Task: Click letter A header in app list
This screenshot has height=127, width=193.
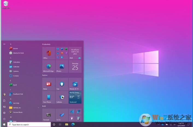Action: [11, 44]
